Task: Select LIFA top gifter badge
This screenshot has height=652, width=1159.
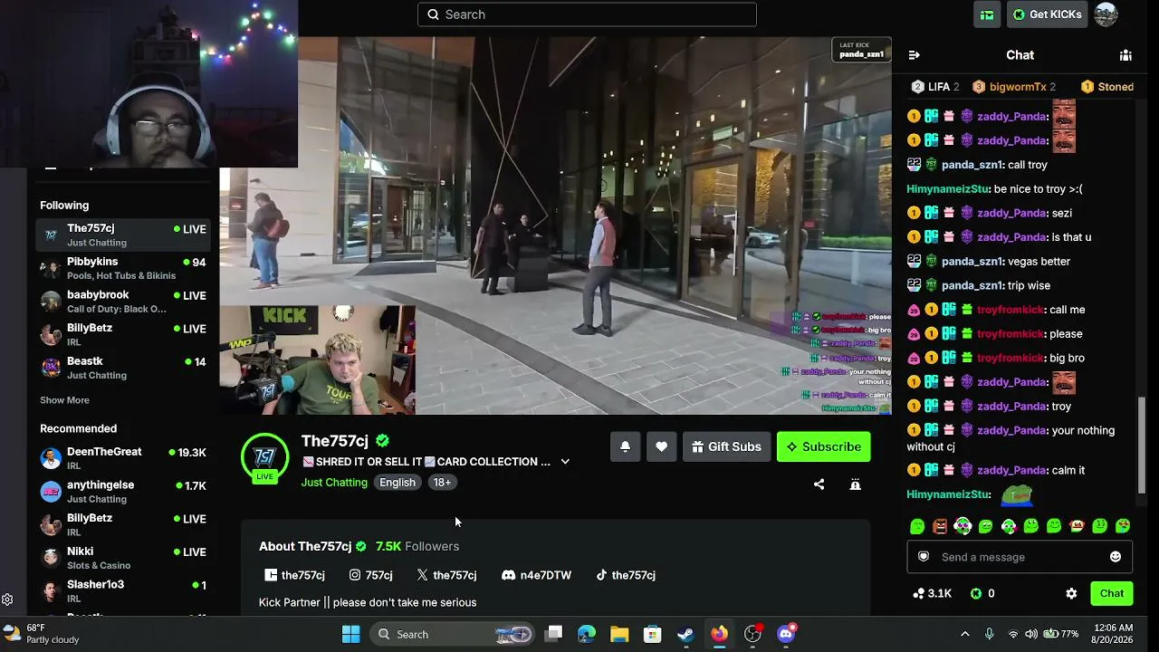Action: [935, 87]
